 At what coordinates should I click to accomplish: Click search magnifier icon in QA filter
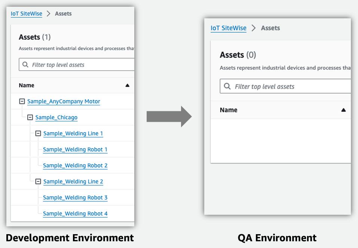pos(227,87)
